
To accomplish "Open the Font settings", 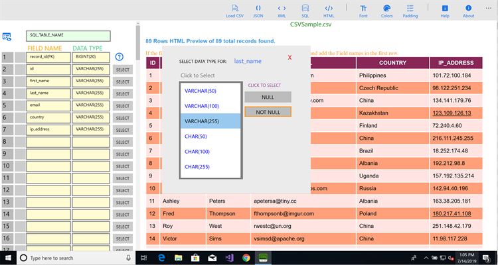I will tap(363, 11).
